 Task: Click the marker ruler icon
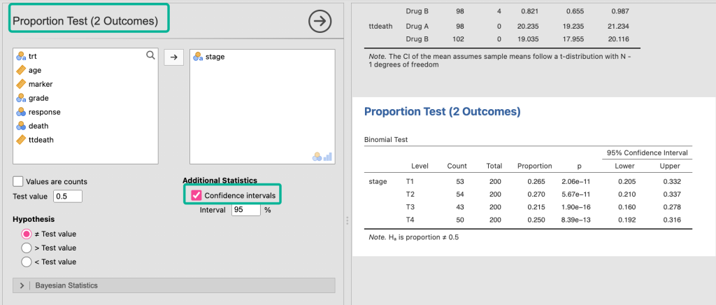click(x=21, y=84)
